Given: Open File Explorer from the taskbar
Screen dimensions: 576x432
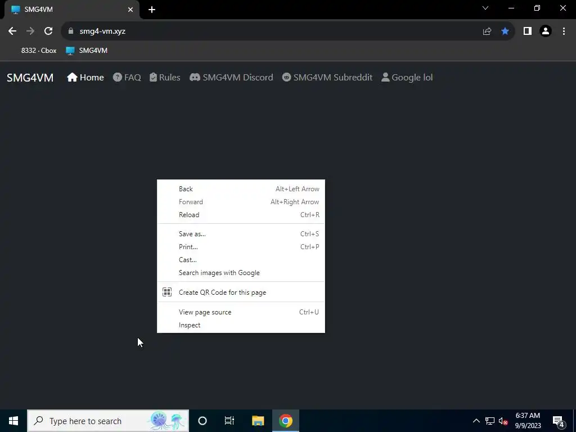Looking at the screenshot, I should [x=258, y=421].
